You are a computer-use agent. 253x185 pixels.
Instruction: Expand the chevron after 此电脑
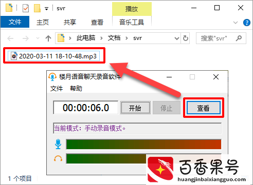[101, 38]
